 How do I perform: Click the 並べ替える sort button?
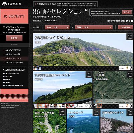pyautogui.click(x=126, y=27)
